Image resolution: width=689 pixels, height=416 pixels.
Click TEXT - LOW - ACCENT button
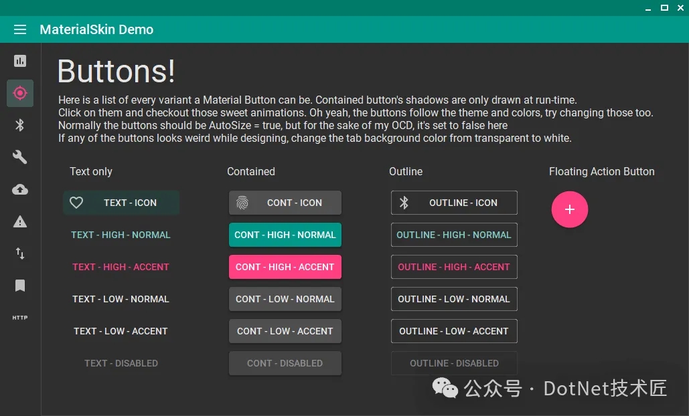pos(121,331)
